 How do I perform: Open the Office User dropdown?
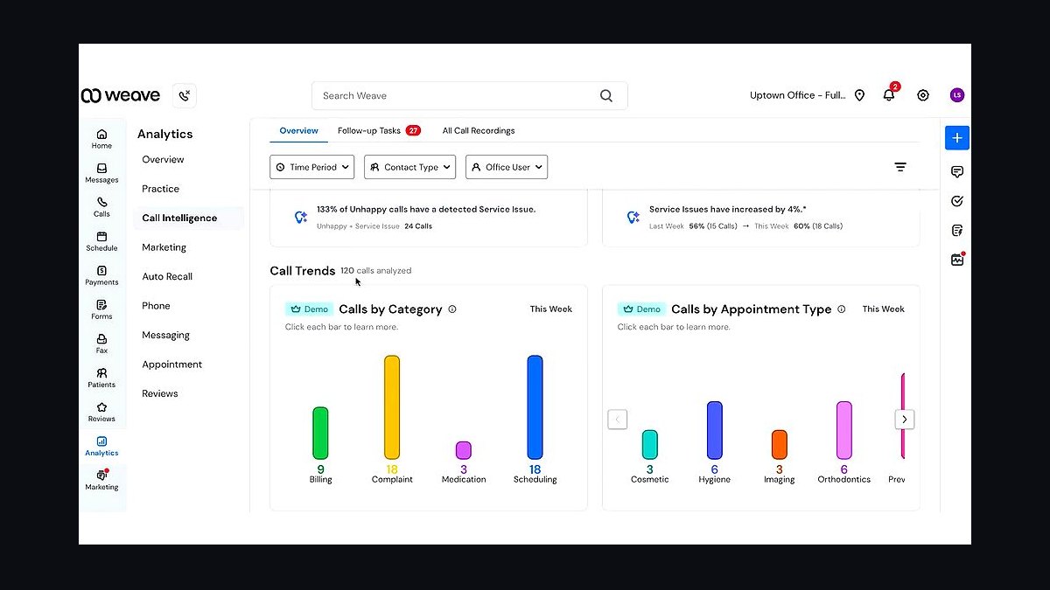coord(507,167)
